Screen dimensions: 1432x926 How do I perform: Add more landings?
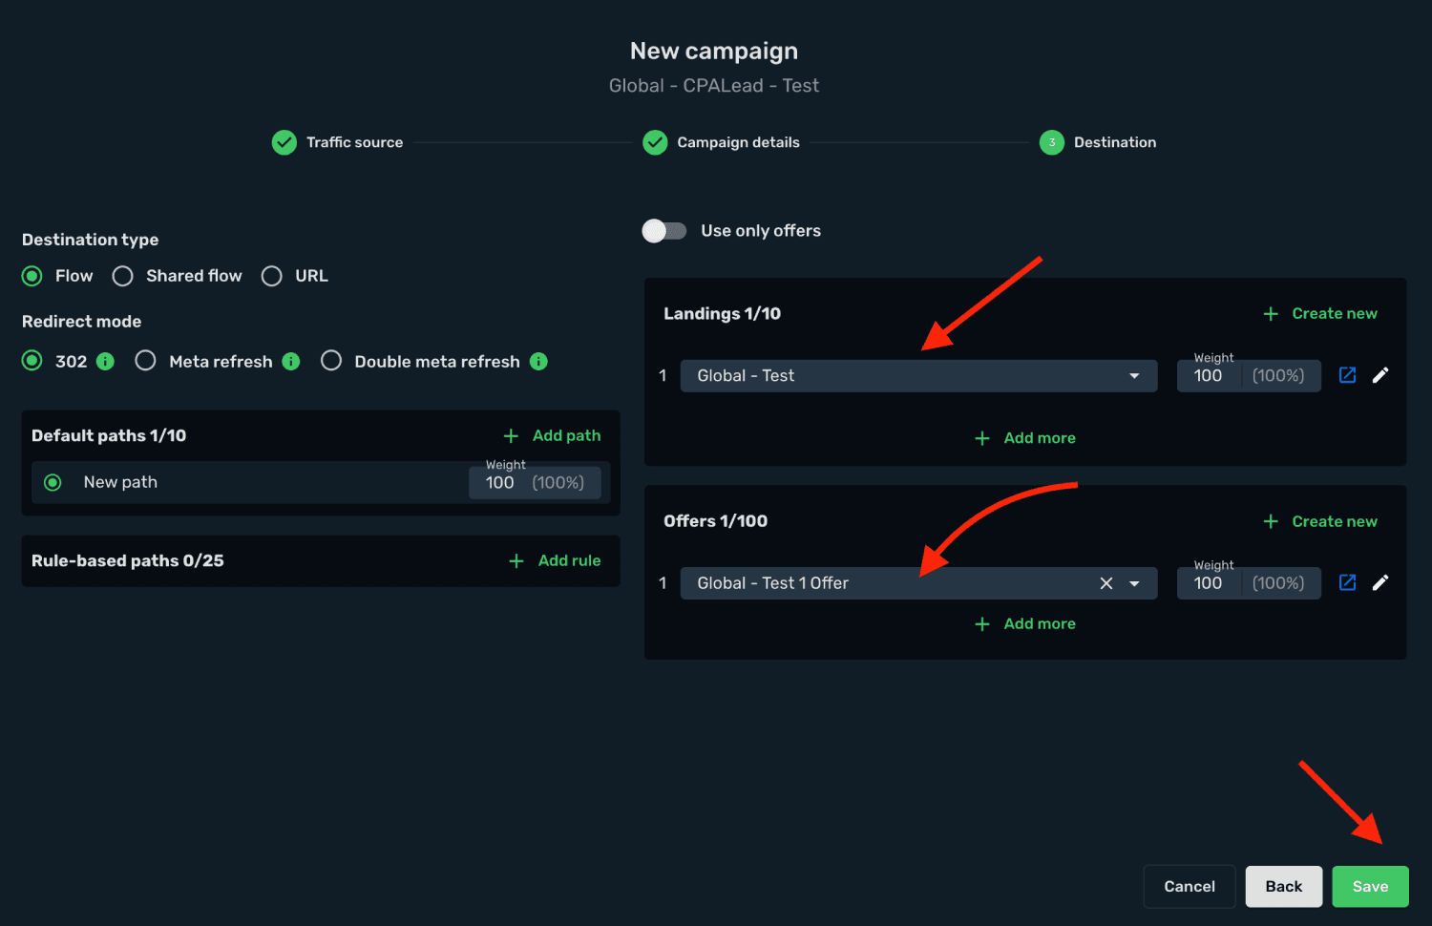click(x=1025, y=438)
